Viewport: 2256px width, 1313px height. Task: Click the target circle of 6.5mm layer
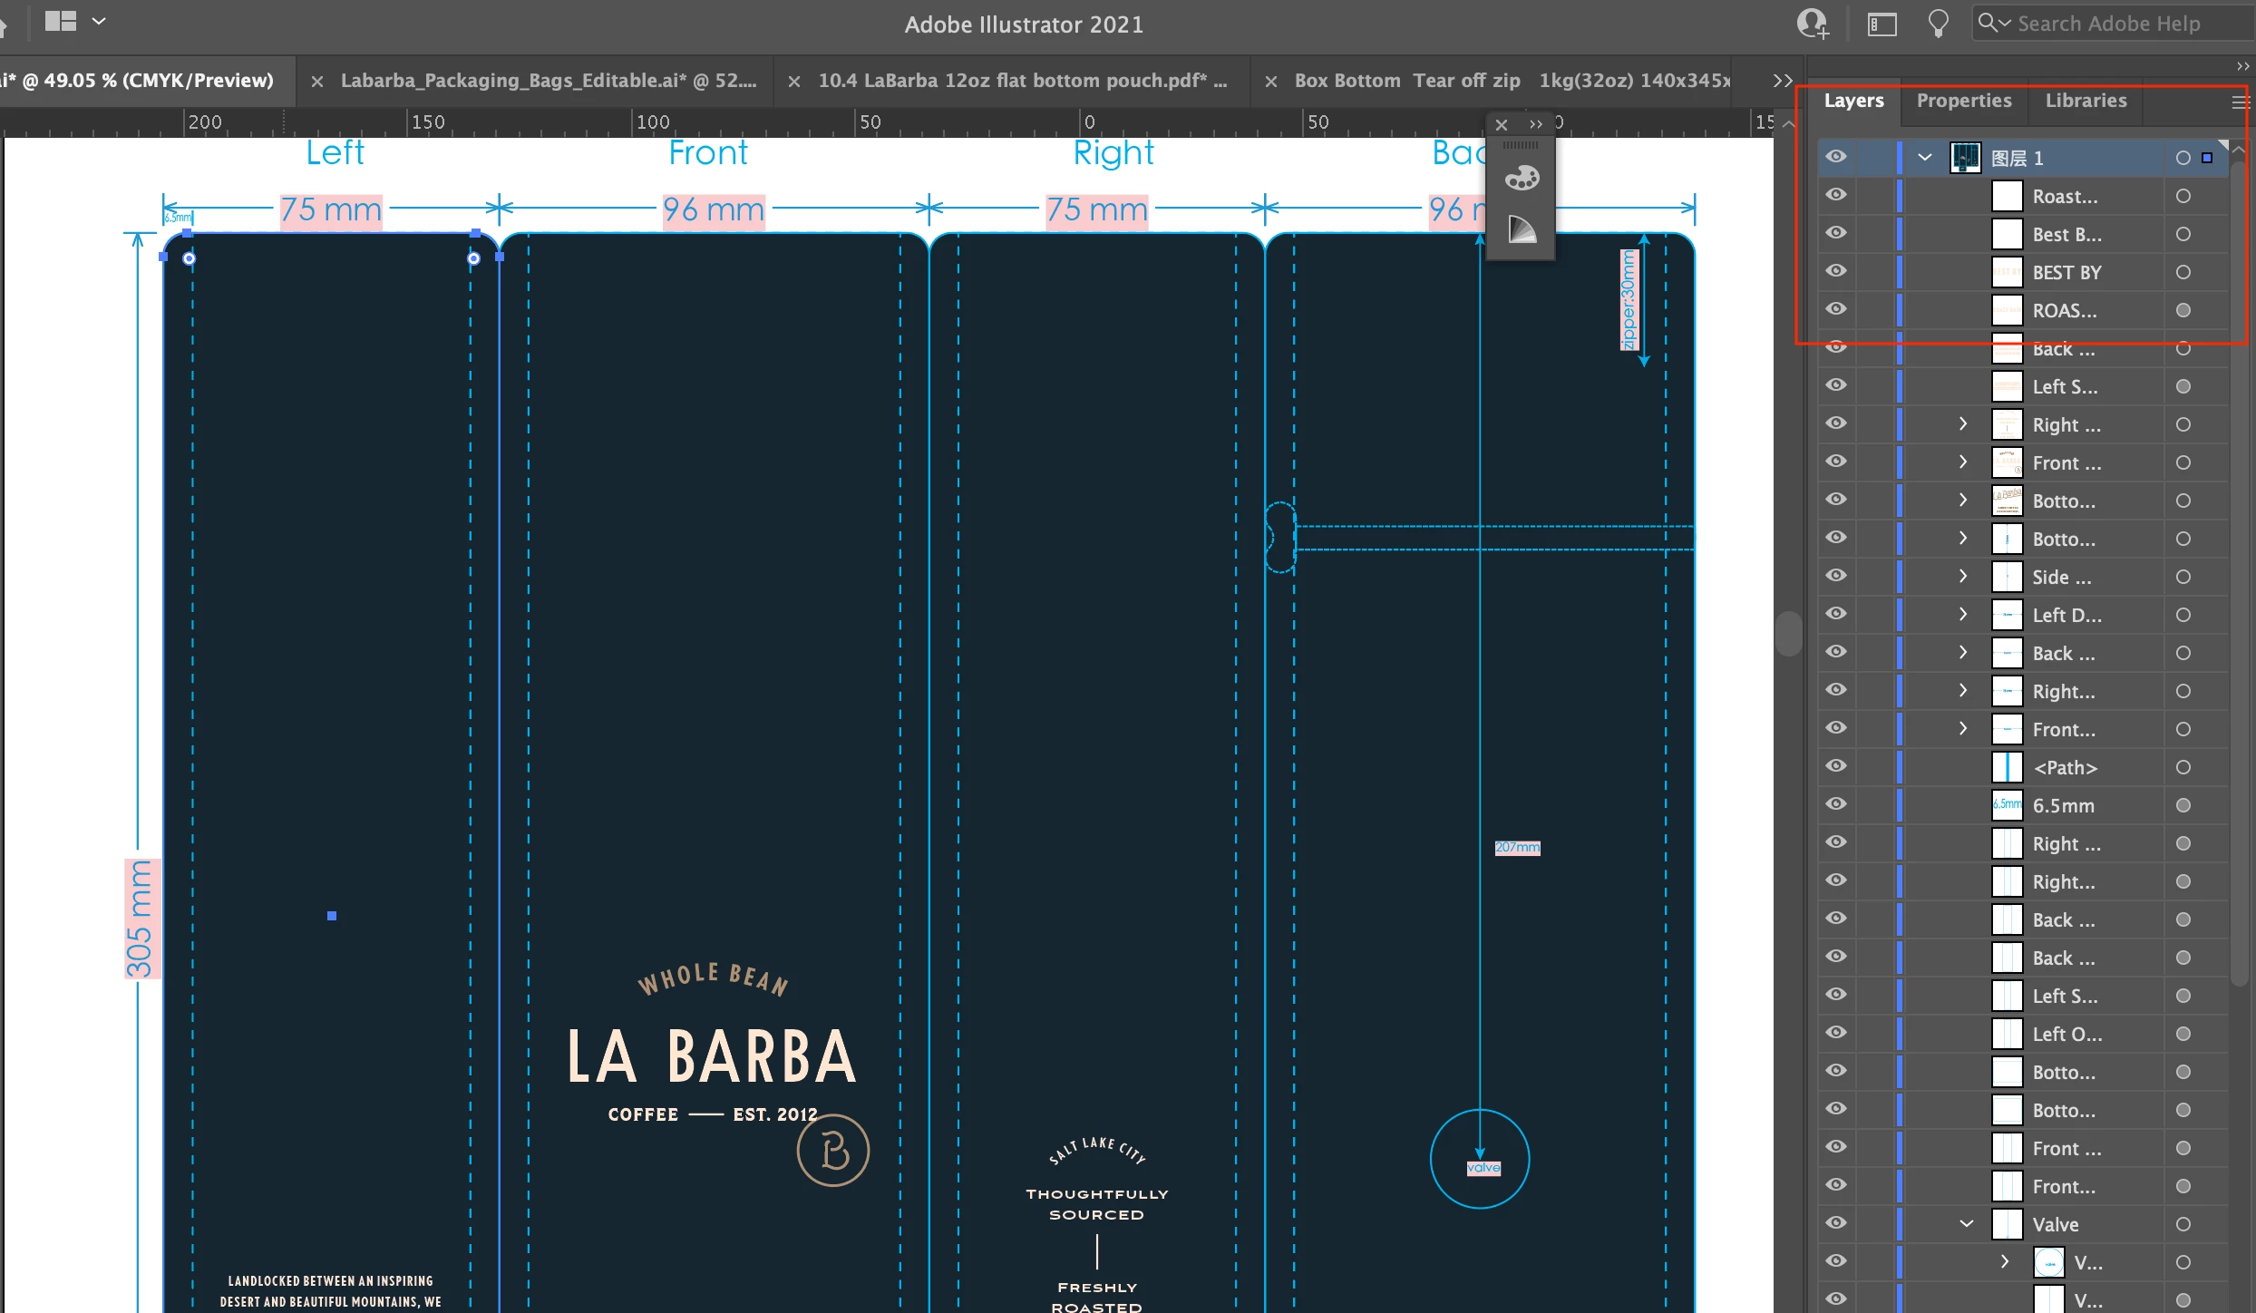coord(2183,805)
